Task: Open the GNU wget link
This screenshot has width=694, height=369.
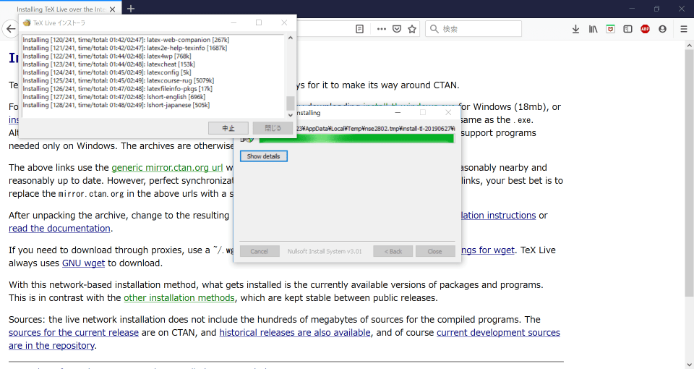Action: [x=83, y=263]
